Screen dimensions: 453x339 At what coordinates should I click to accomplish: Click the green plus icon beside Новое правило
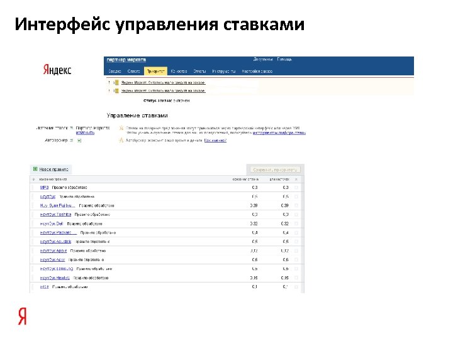35,169
